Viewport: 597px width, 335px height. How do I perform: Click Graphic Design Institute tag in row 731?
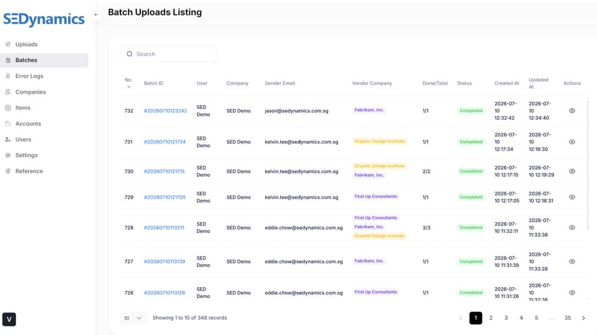[x=380, y=141]
